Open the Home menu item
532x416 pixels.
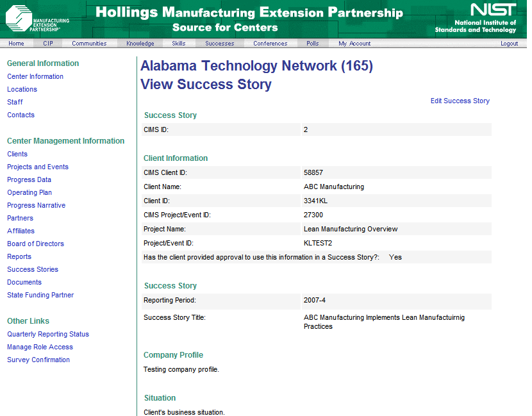tap(17, 44)
